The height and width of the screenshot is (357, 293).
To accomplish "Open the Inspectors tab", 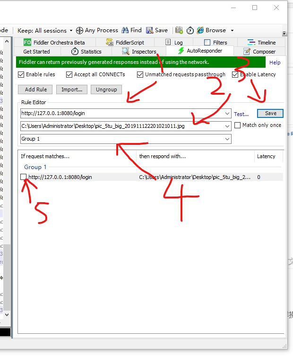I will tap(139, 52).
